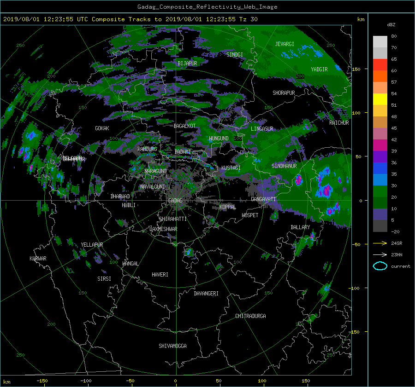
Task: Click the SIRSI city label
Action: point(104,279)
